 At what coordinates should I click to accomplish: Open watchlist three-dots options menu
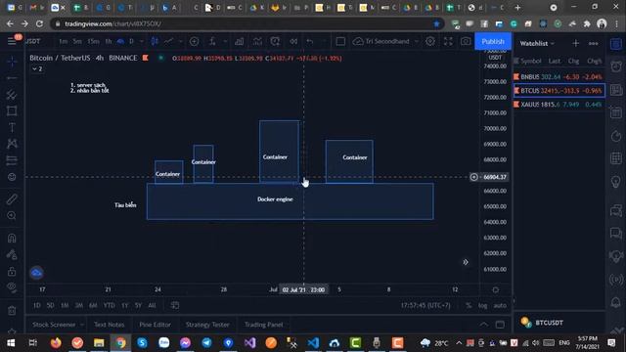coord(594,43)
